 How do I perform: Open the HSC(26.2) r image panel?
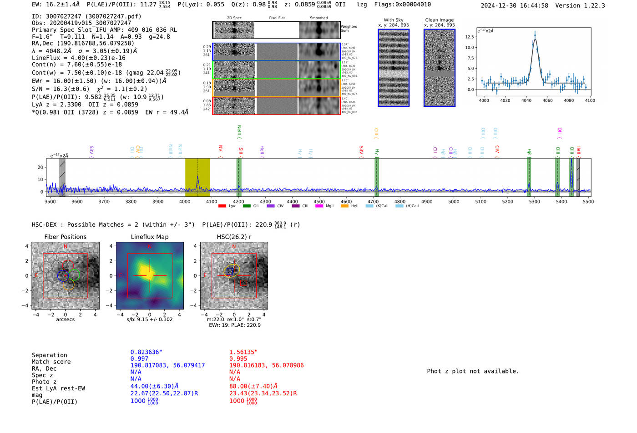[234, 276]
